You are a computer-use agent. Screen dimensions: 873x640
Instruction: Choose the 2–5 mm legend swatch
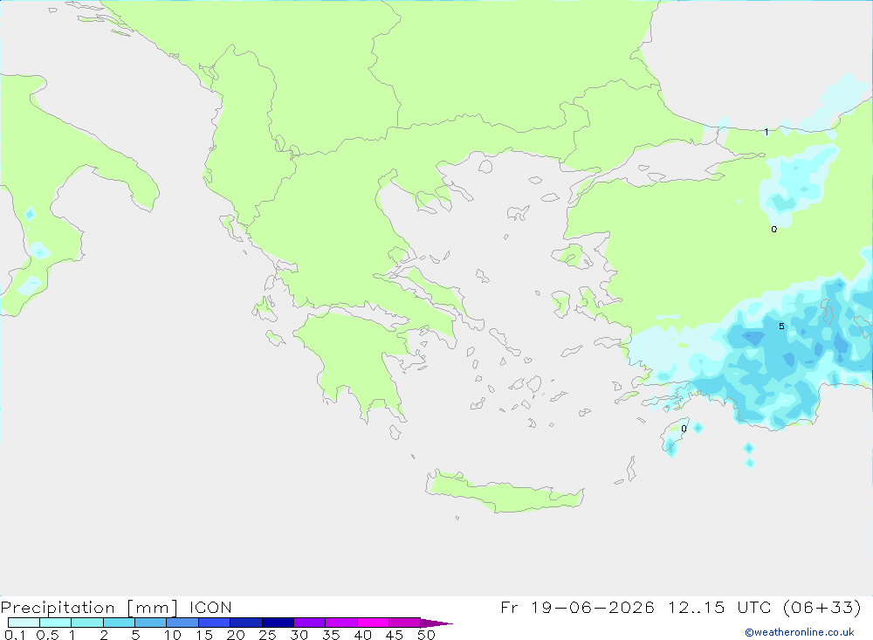[x=119, y=623]
